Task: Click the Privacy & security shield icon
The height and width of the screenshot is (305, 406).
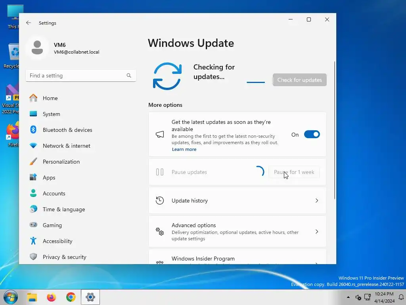Action: pos(33,257)
